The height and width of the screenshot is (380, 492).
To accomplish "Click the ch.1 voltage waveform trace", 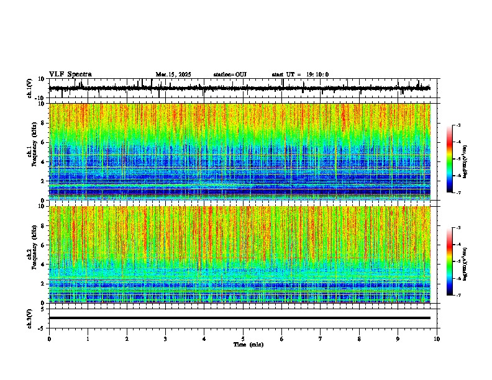I will pyautogui.click(x=240, y=88).
